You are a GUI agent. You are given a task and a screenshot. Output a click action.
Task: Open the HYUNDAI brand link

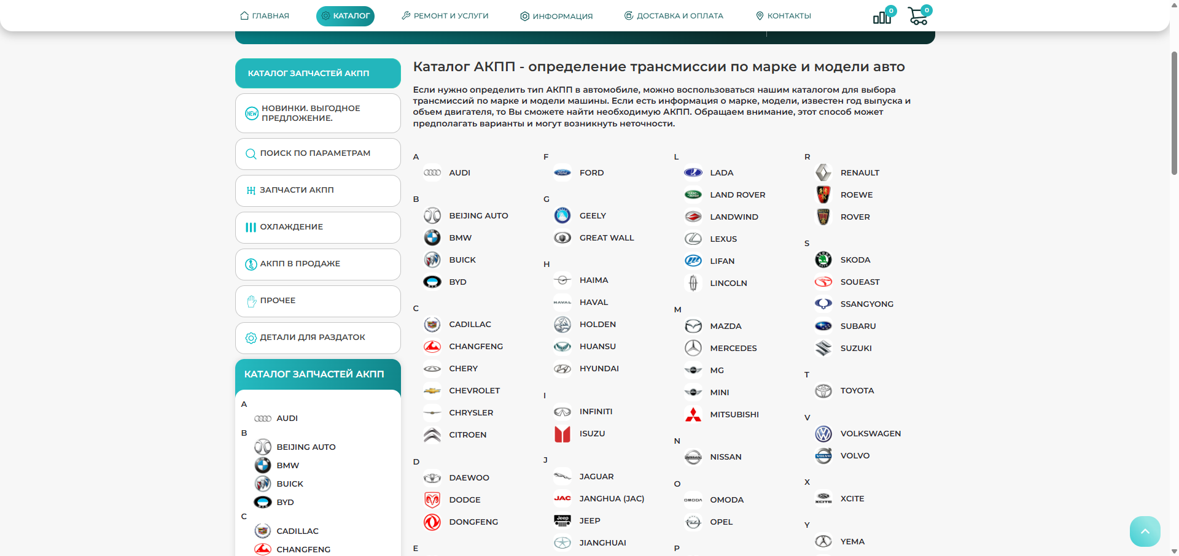point(599,368)
